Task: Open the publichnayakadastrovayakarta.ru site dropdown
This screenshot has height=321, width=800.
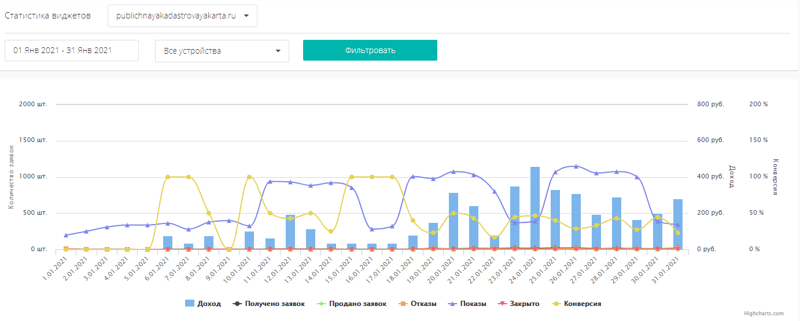Action: [175, 16]
